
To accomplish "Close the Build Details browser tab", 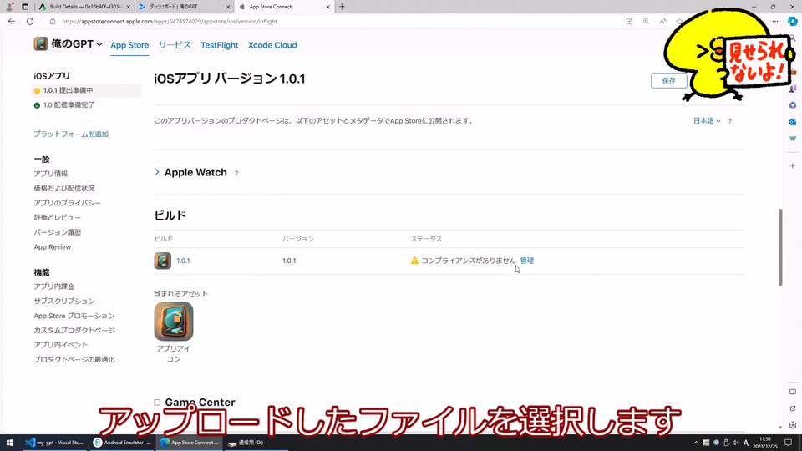I will click(129, 7).
